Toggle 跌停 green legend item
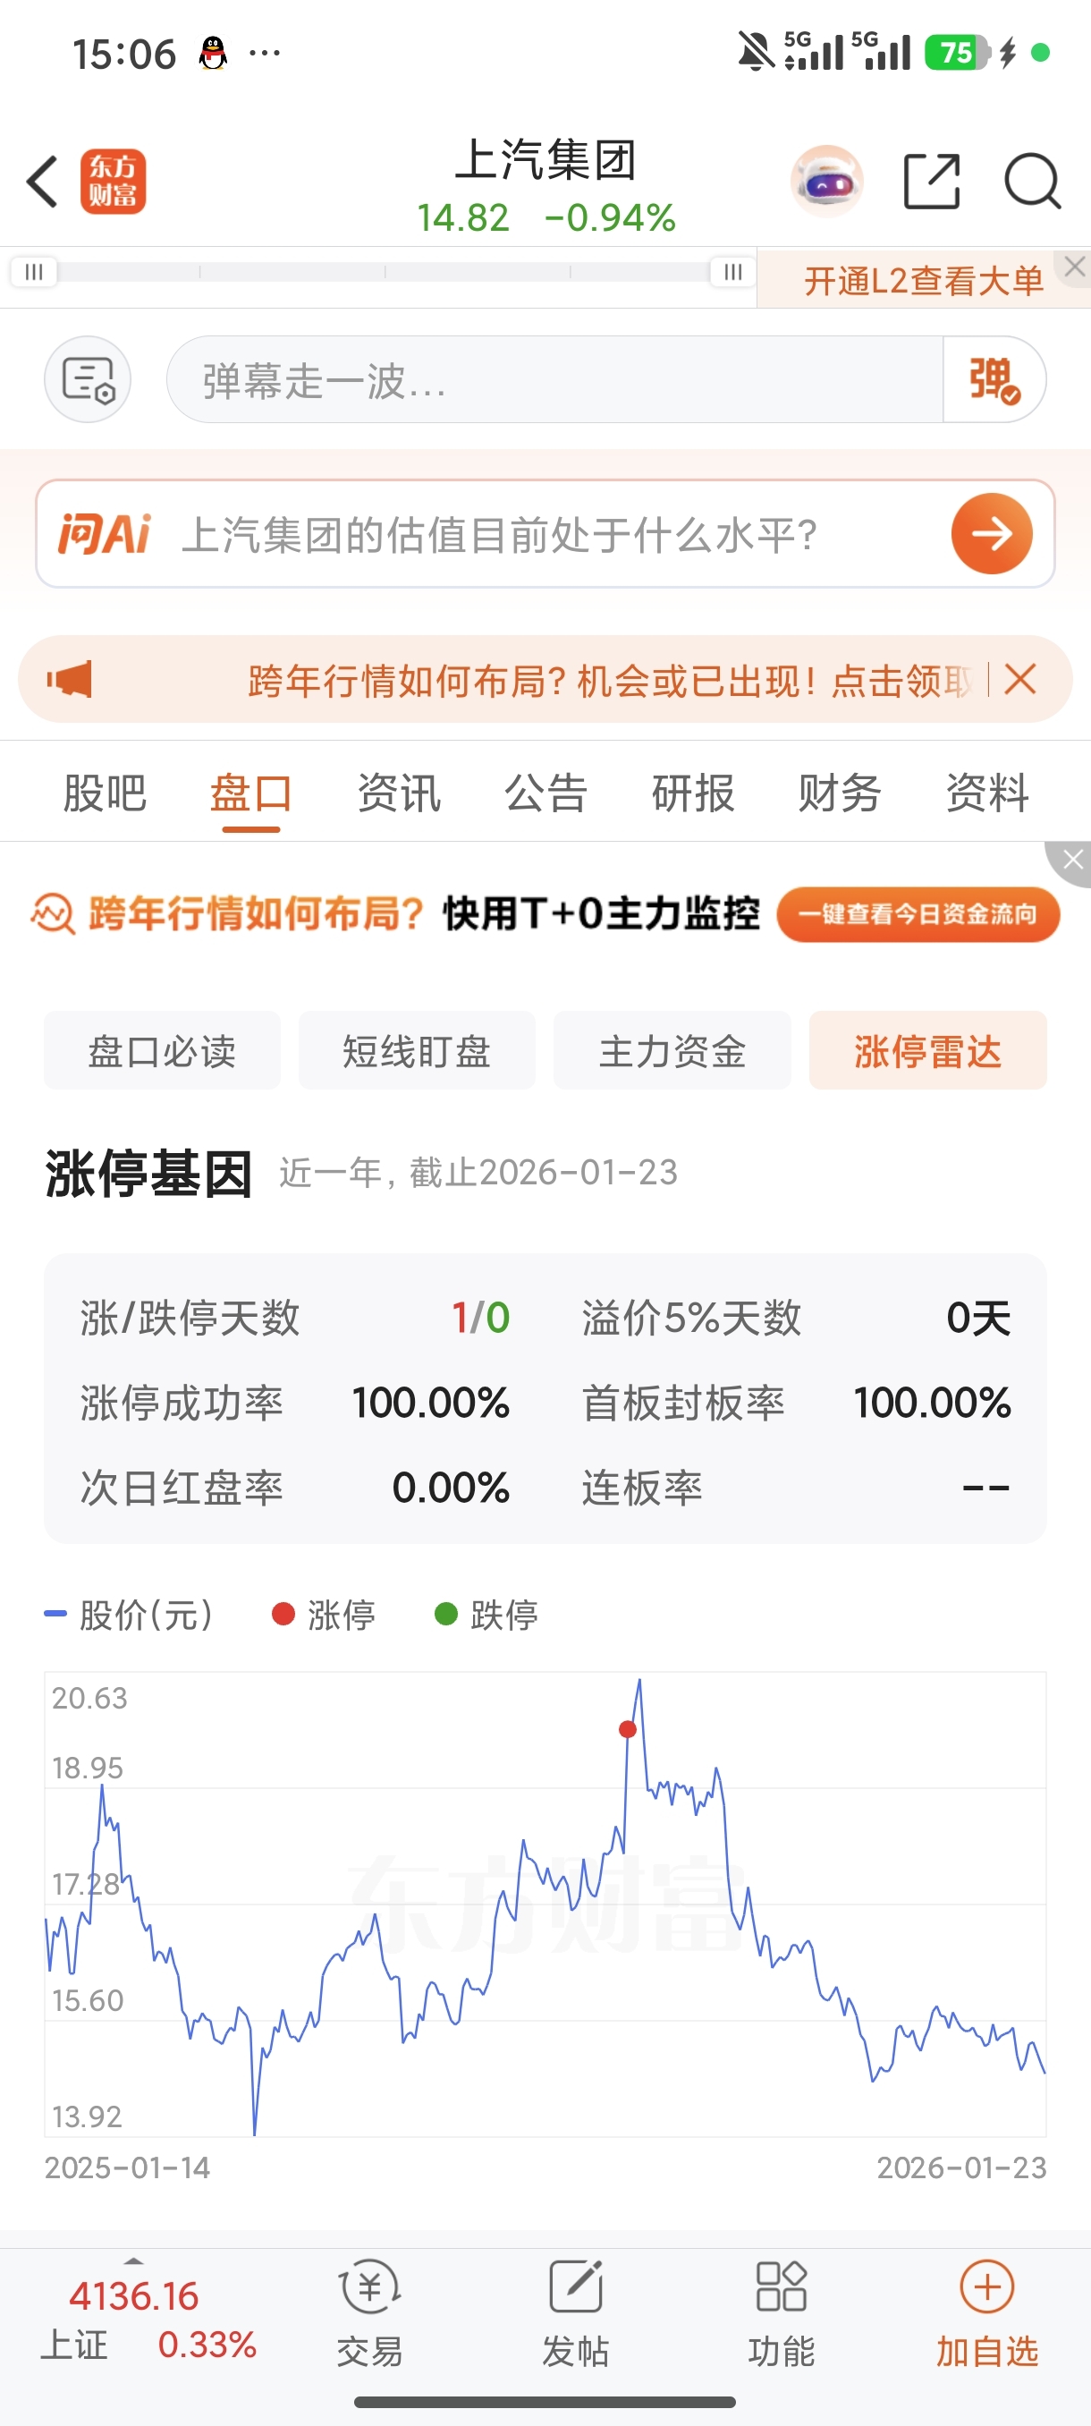The image size is (1091, 2426). [x=486, y=1614]
